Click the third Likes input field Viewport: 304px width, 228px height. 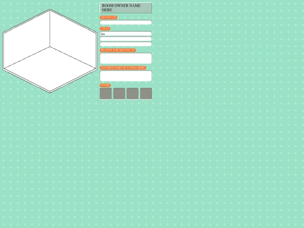pyautogui.click(x=126, y=44)
